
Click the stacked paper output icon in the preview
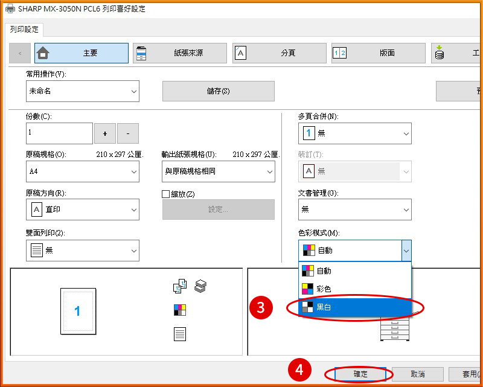click(x=201, y=286)
